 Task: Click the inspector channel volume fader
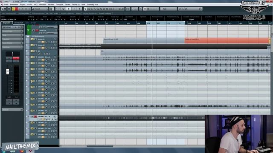click(8, 71)
